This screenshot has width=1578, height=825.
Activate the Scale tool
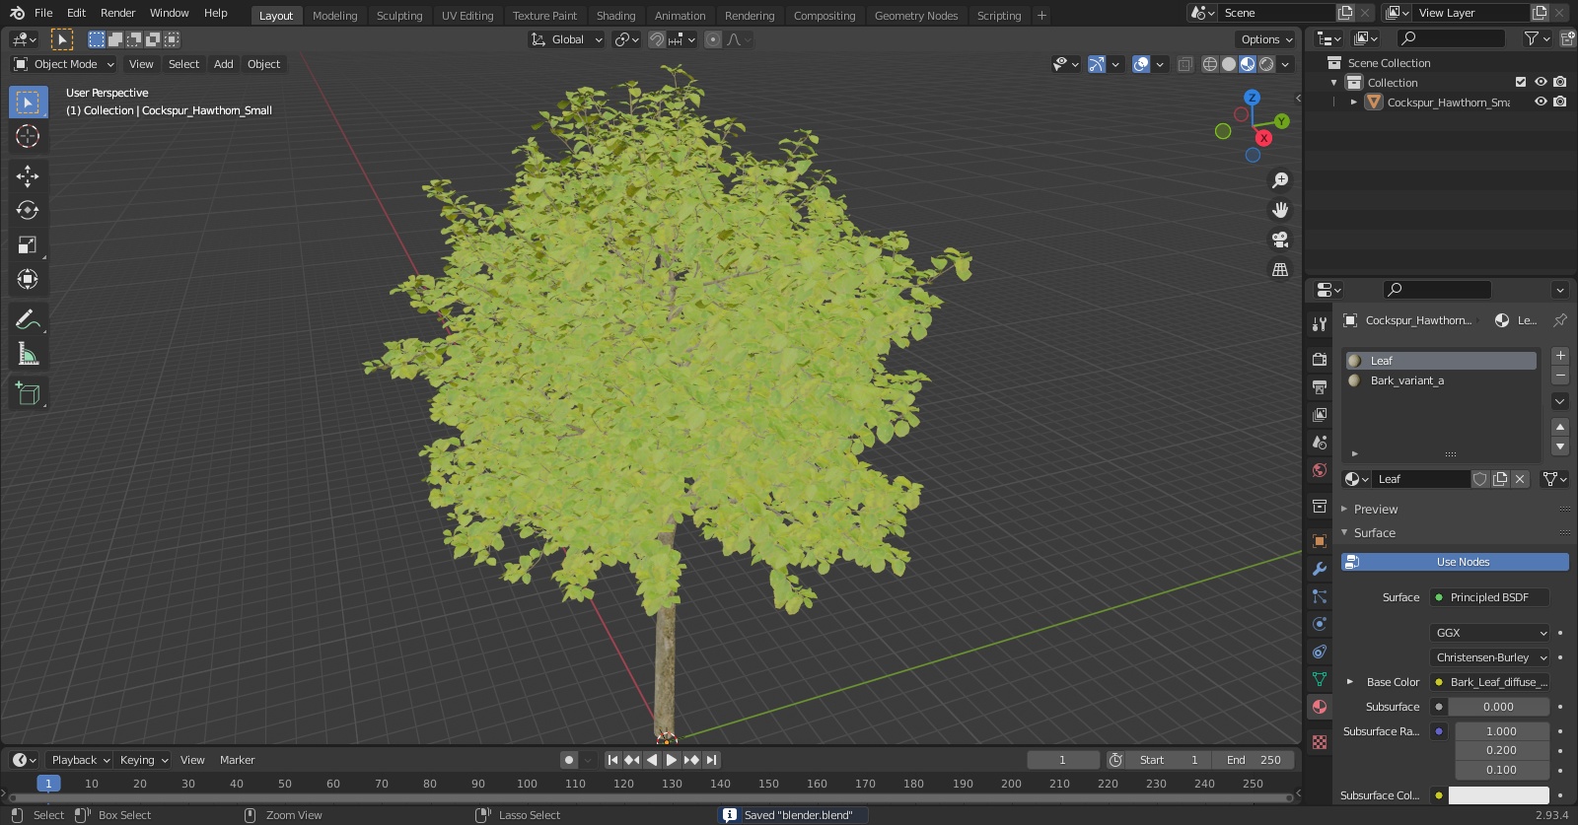pyautogui.click(x=28, y=244)
